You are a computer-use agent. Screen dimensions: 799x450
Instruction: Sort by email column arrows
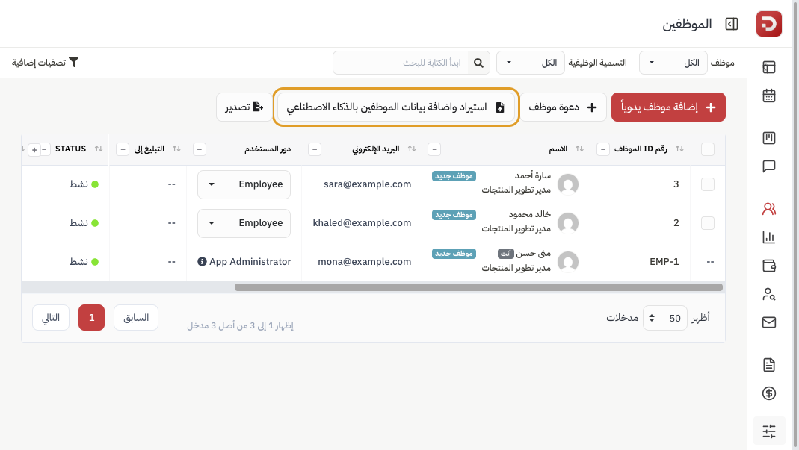coord(412,149)
